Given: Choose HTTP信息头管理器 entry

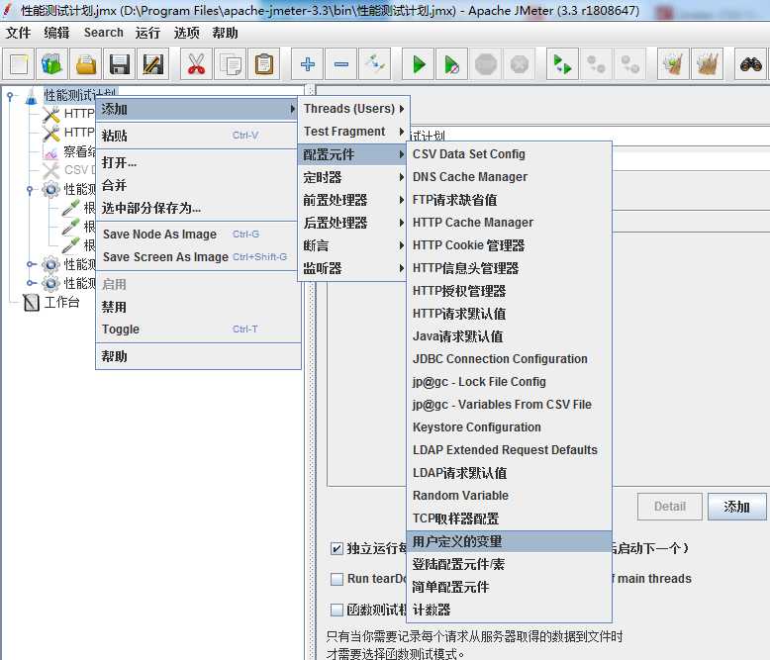Looking at the screenshot, I should 510,268.
